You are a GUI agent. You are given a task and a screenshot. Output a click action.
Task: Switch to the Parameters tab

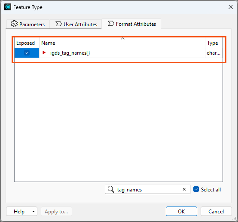click(x=28, y=24)
